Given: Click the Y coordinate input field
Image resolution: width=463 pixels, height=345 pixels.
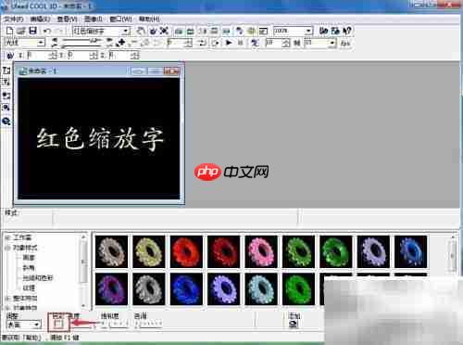Looking at the screenshot, I should pos(82,56).
